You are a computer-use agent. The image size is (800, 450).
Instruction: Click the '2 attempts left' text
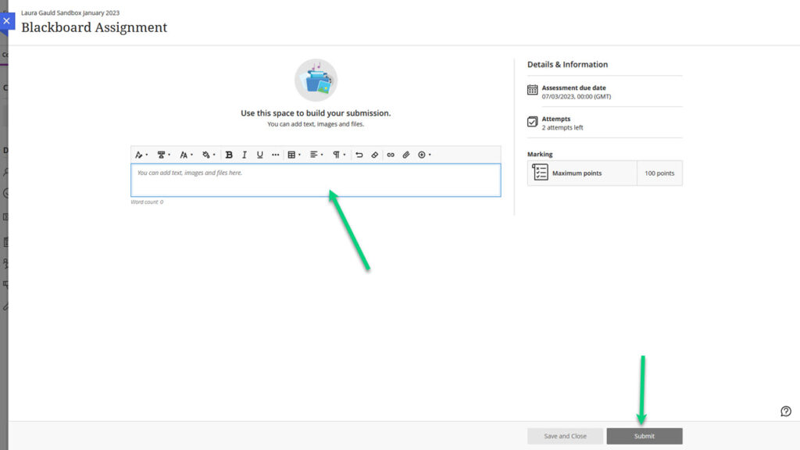pyautogui.click(x=562, y=127)
